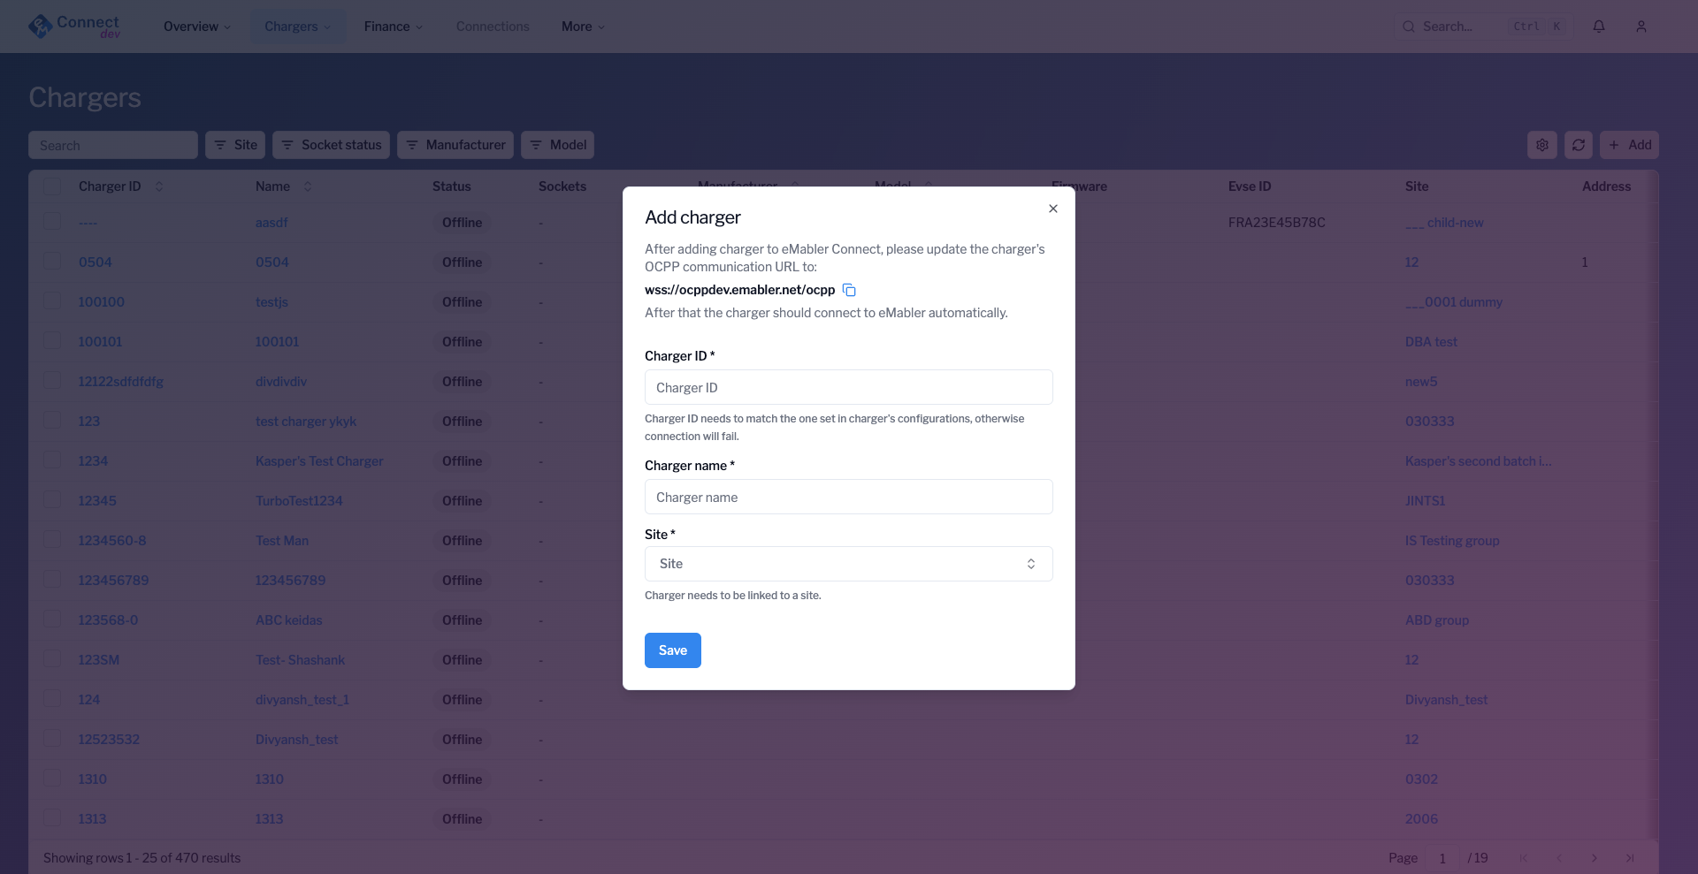Refresh the chargers table
The height and width of the screenshot is (874, 1698).
point(1579,144)
